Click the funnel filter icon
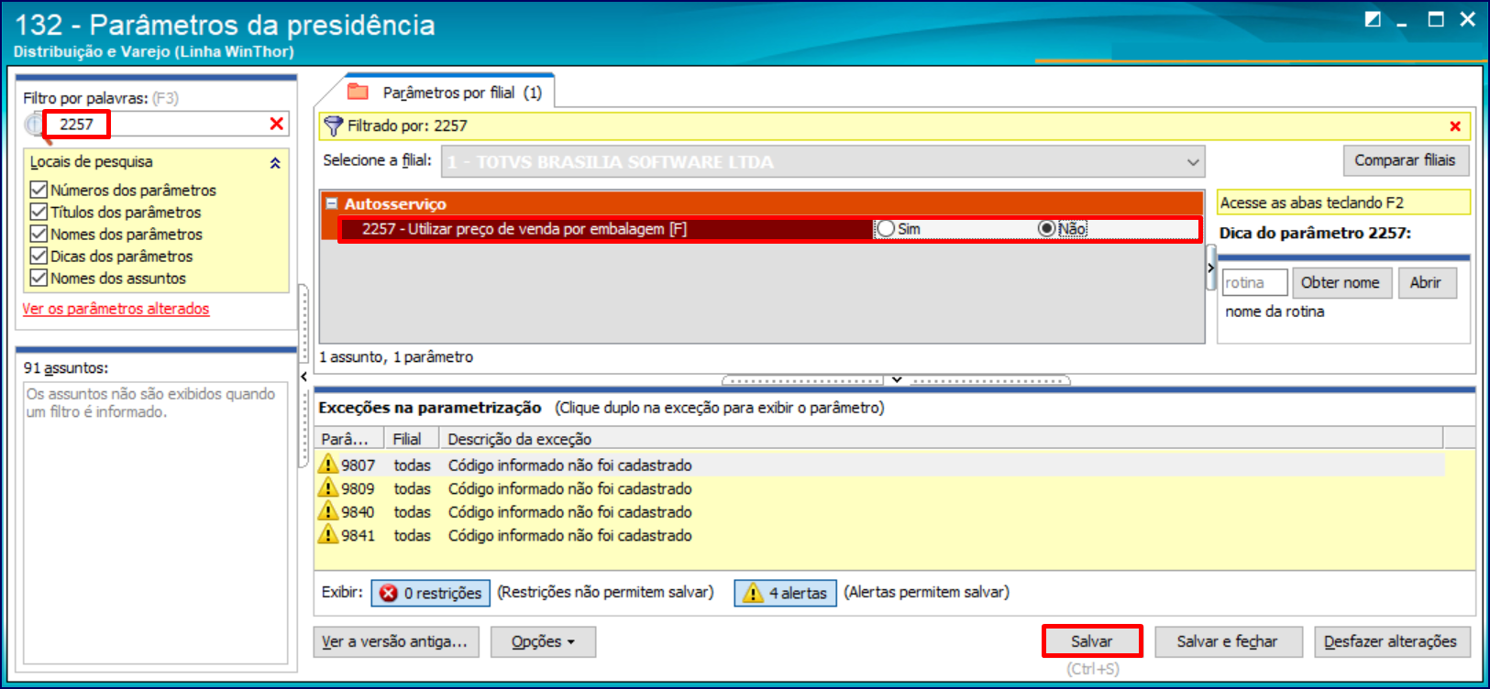1490x689 pixels. click(334, 126)
